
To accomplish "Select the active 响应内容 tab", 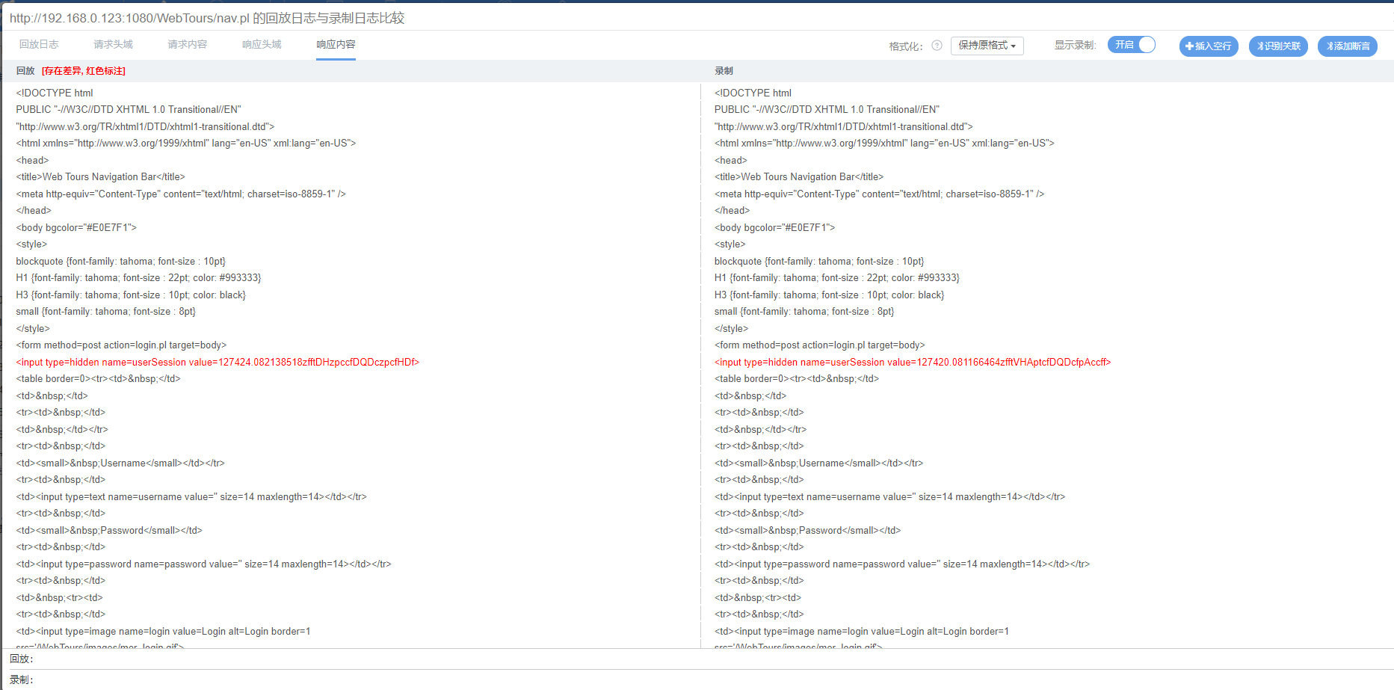I will [x=336, y=45].
